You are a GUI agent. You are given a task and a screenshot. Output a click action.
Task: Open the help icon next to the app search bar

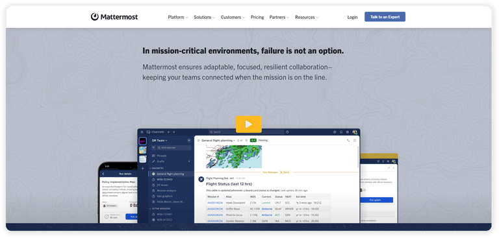(287, 132)
